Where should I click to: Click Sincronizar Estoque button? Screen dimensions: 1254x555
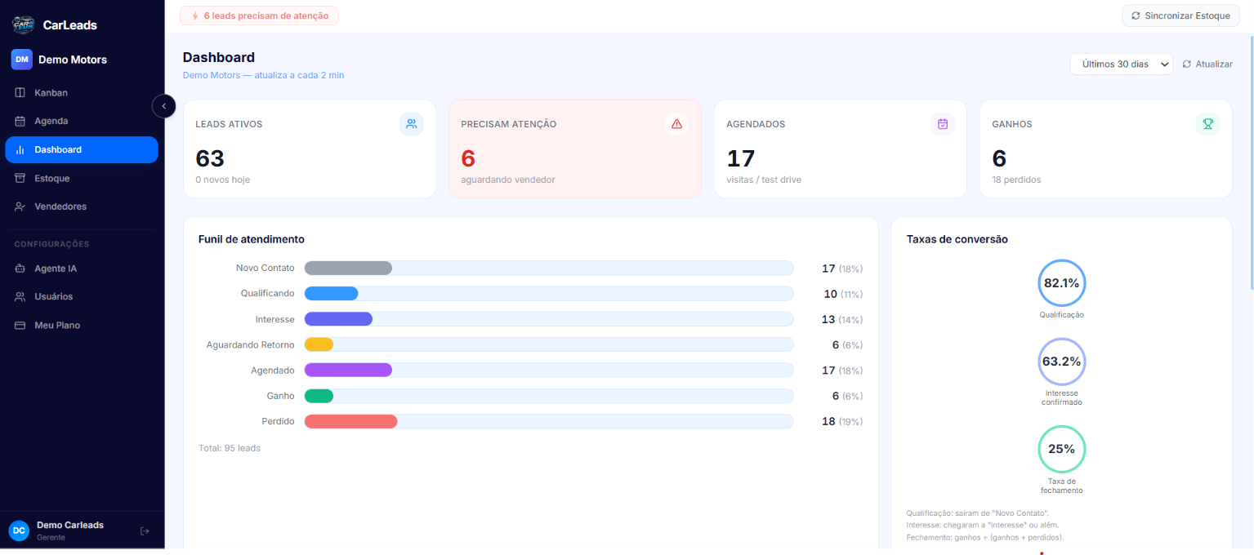click(1180, 16)
